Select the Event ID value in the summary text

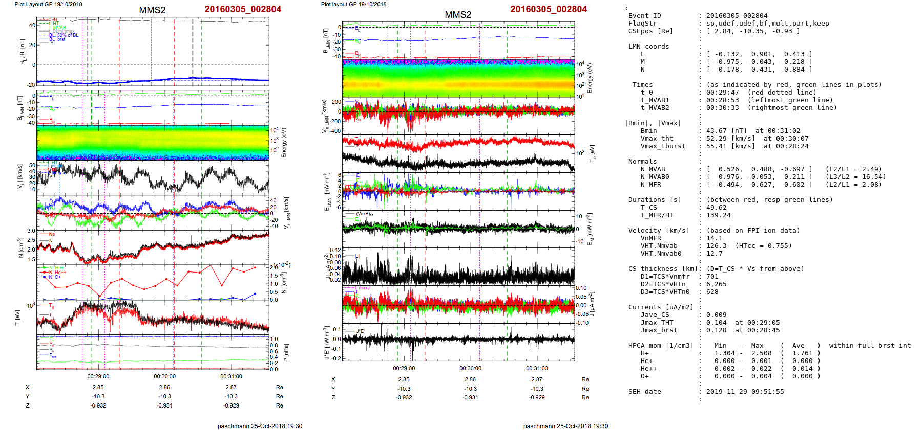point(729,16)
